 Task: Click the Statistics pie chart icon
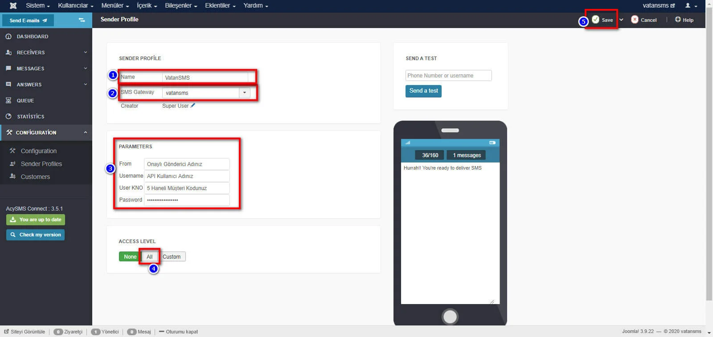8,117
